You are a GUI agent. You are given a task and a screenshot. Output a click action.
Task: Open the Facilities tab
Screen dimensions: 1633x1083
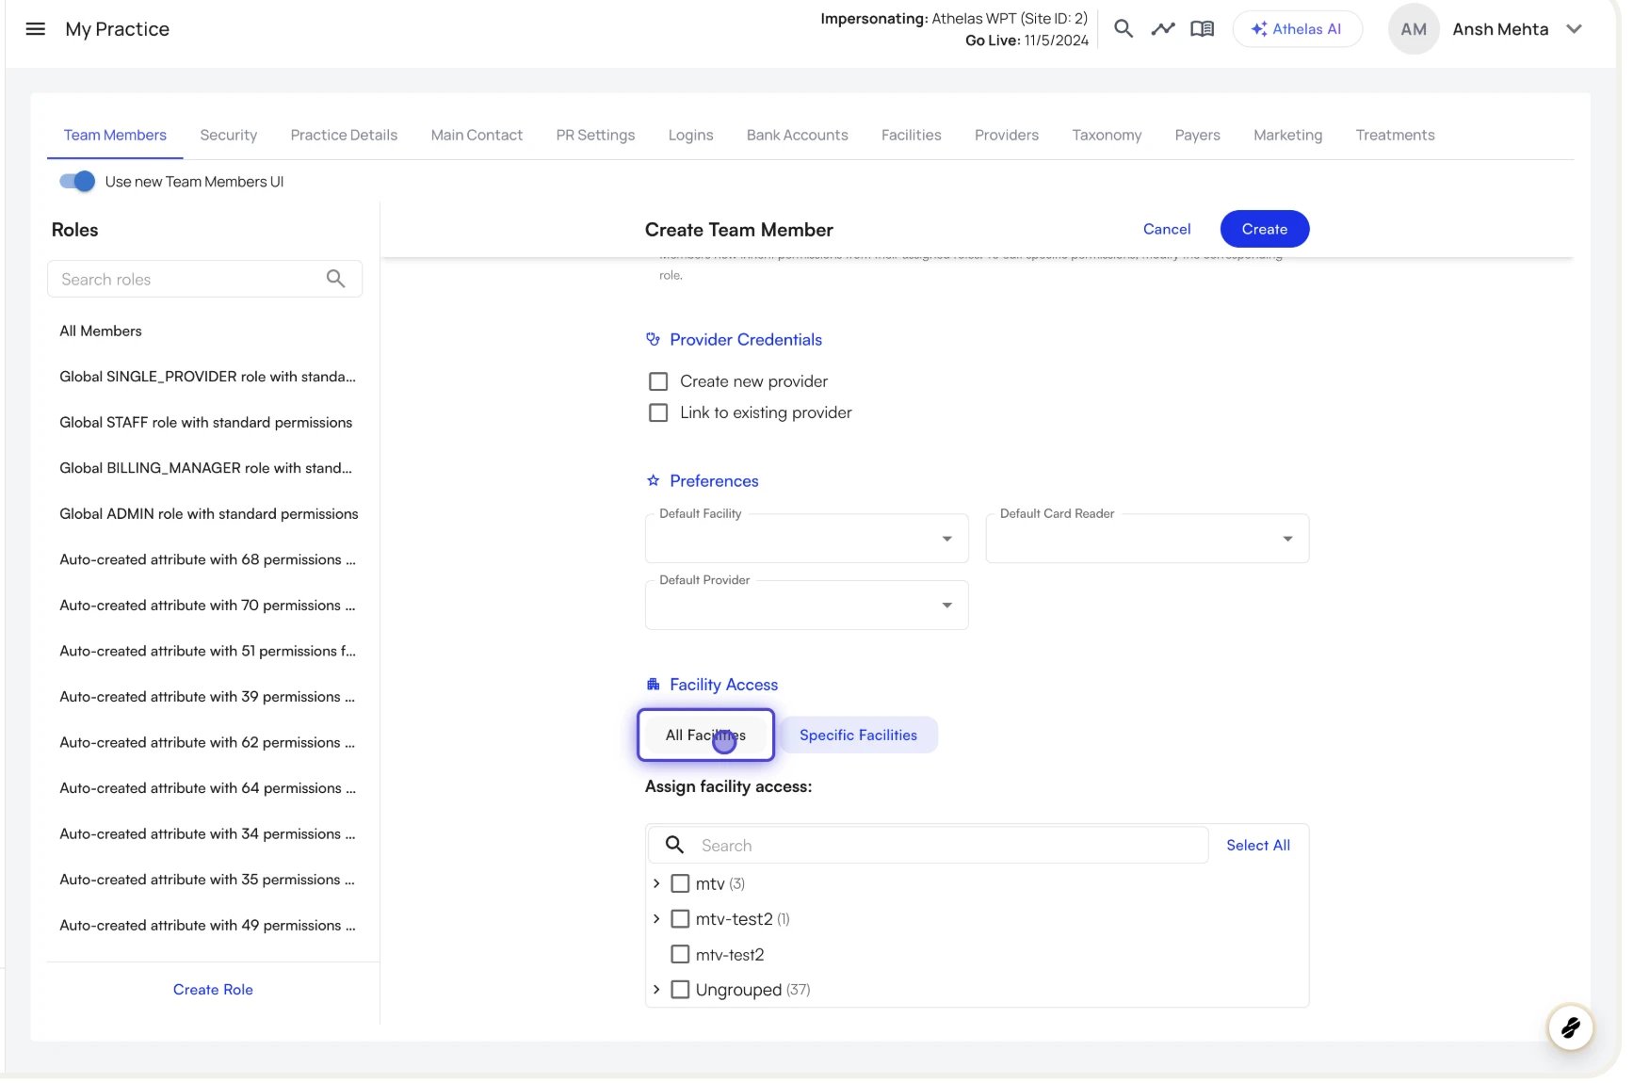click(911, 135)
